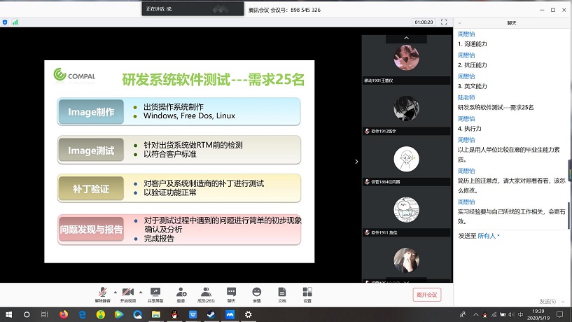Open the emoji reactions icon
The width and height of the screenshot is (572, 322).
tap(256, 293)
